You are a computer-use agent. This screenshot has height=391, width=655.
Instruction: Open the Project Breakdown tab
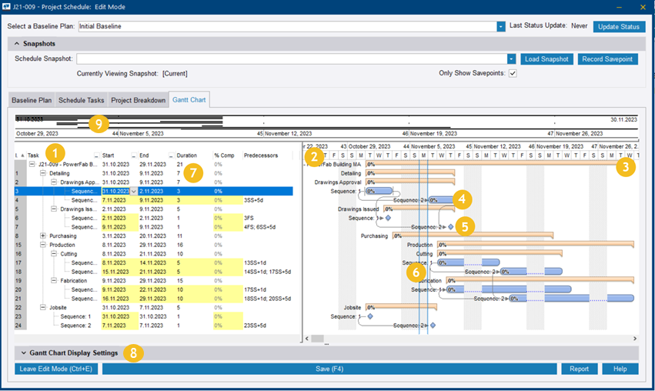coord(138,100)
